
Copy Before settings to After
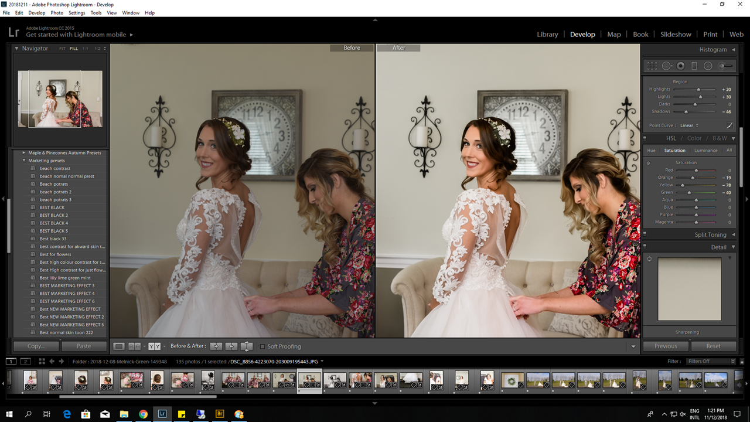(x=216, y=346)
